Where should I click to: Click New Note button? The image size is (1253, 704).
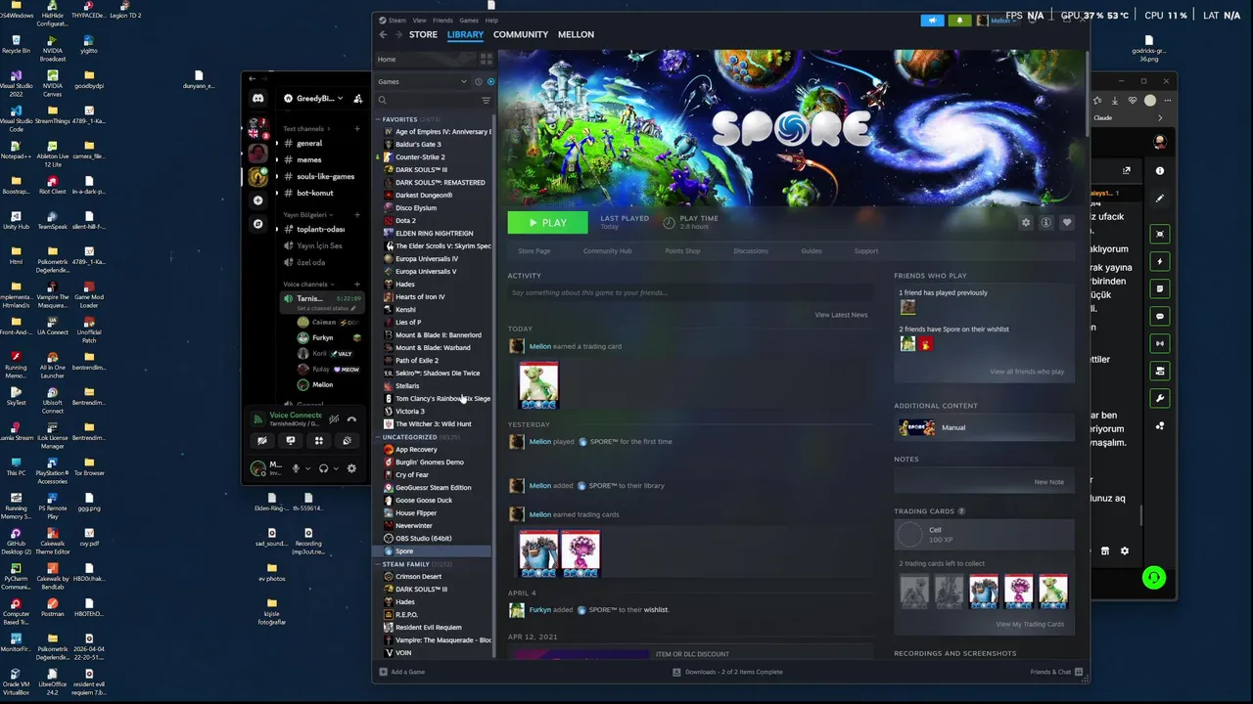1048,482
